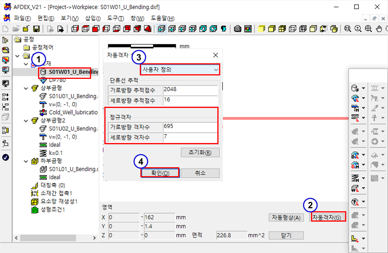Collapse the 상부금형2 tree node

click(26, 121)
